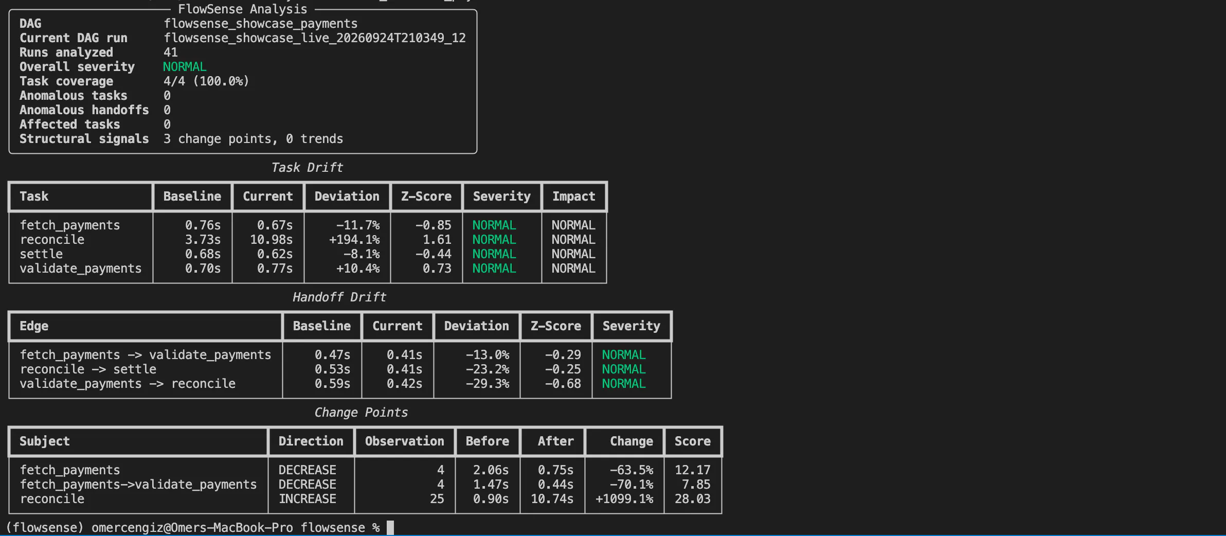Image resolution: width=1226 pixels, height=536 pixels.
Task: Click the 'FlowSense Analysis' panel title
Action: coord(242,9)
